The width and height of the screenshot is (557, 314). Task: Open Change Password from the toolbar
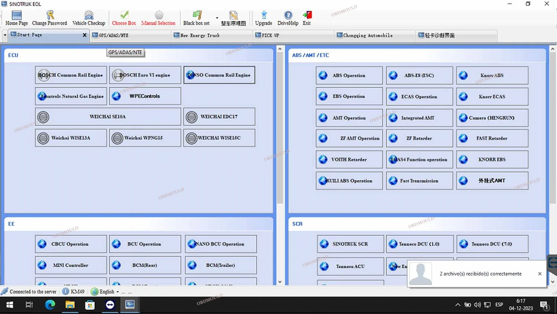[50, 15]
